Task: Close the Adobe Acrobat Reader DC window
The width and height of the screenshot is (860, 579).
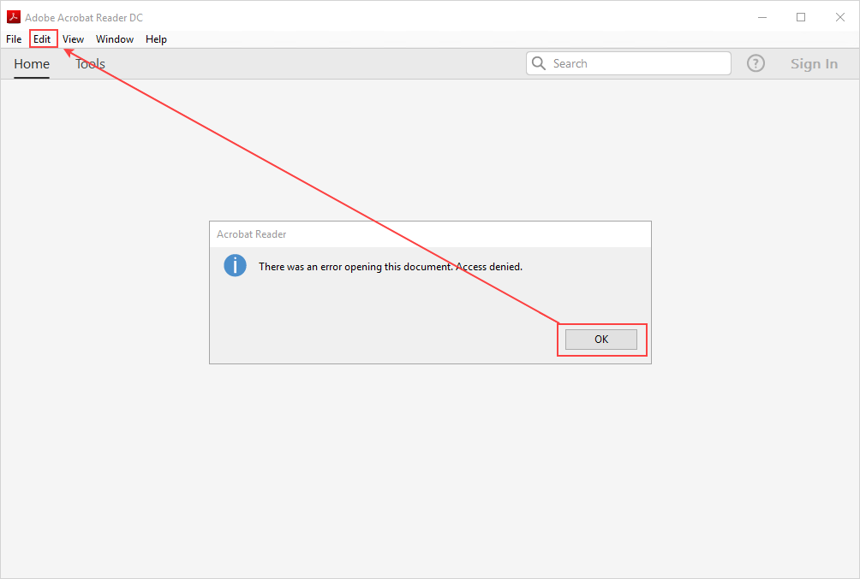Action: pos(839,17)
